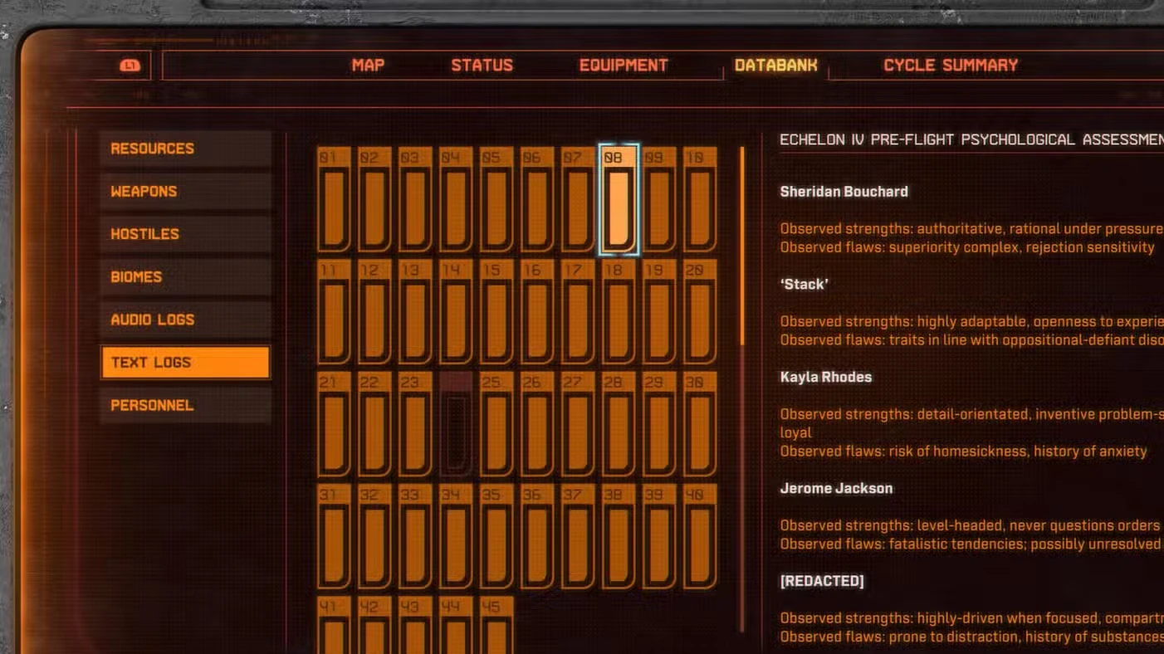Open the BIOMES category

pos(186,277)
